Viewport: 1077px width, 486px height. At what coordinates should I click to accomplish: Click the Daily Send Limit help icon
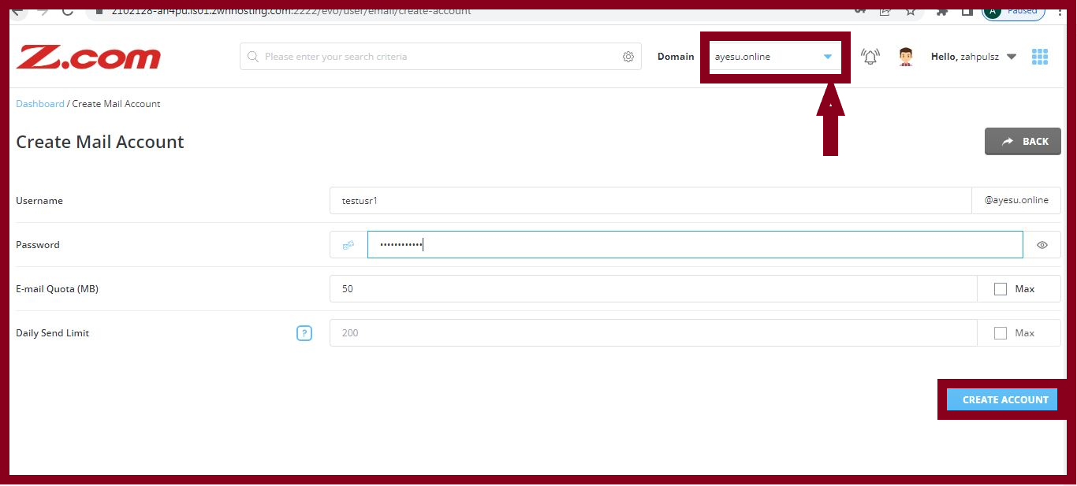(x=304, y=332)
